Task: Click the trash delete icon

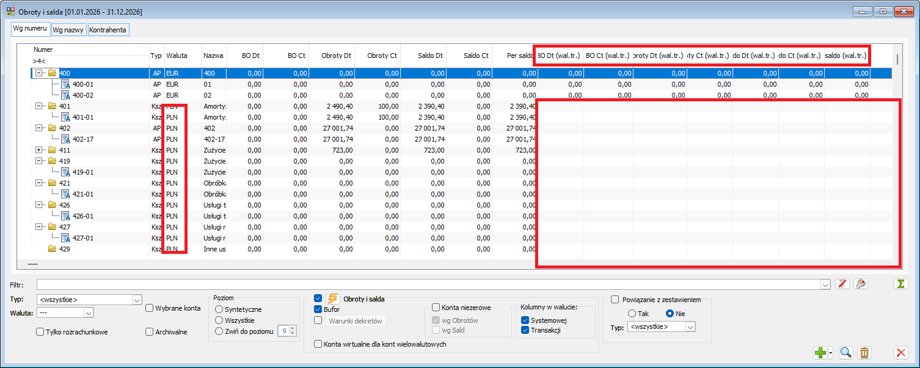Action: tap(864, 352)
